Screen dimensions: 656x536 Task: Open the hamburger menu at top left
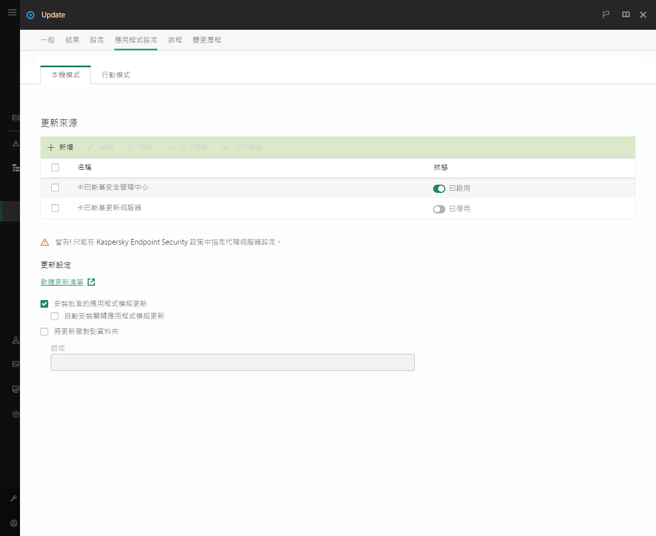click(x=12, y=12)
